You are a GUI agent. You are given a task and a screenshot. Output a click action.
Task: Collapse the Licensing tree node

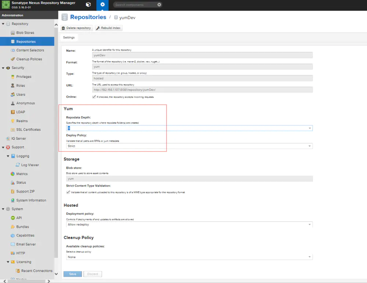[x=8, y=262]
